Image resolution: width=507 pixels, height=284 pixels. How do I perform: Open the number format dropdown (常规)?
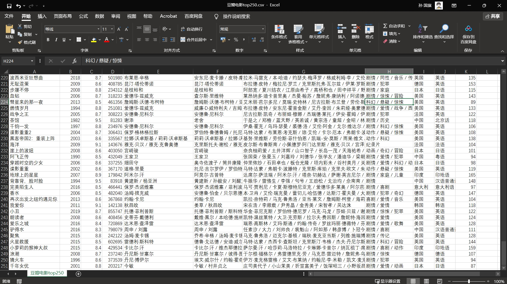[263, 29]
